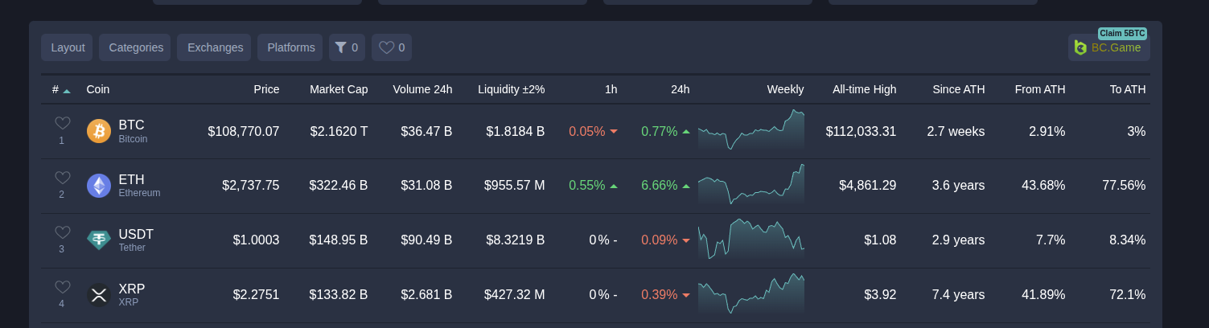
Task: Click Ethereum from ATH 43.68%
Action: pos(1043,186)
